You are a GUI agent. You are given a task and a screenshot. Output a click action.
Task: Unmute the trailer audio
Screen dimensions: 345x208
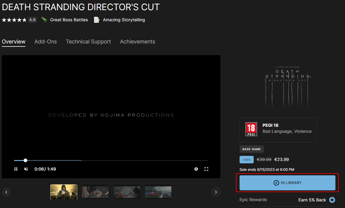click(x=26, y=169)
